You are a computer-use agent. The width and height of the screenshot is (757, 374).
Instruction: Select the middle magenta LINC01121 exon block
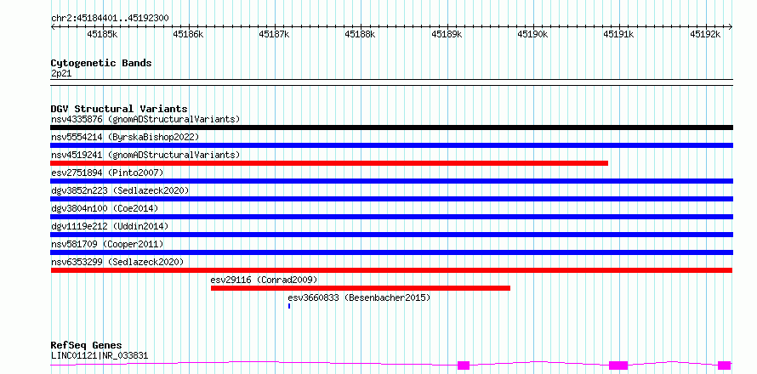click(618, 365)
